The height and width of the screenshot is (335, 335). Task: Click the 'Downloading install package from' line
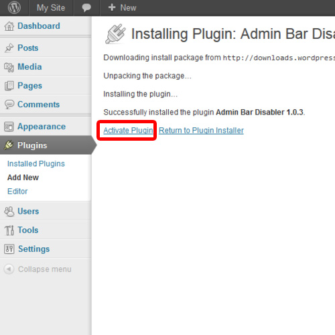coord(162,58)
